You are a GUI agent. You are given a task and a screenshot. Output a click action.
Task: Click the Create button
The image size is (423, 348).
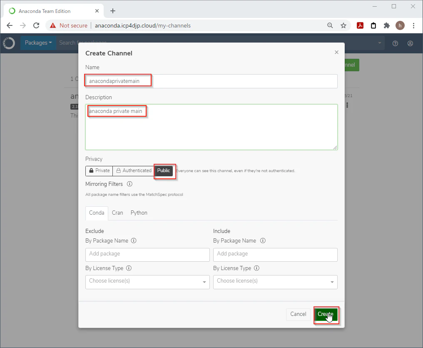(326, 314)
